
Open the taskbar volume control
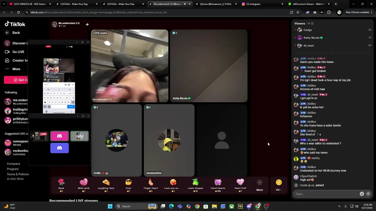357,206
